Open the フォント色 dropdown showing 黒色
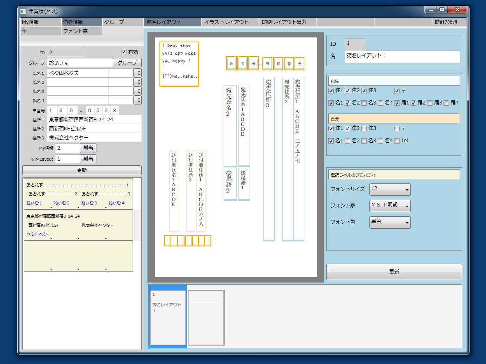The height and width of the screenshot is (364, 486). 390,222
